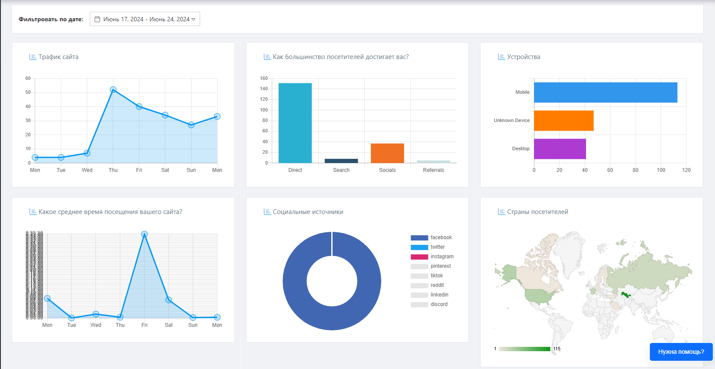Toggle discord legend entry
The height and width of the screenshot is (369, 715).
[x=429, y=304]
